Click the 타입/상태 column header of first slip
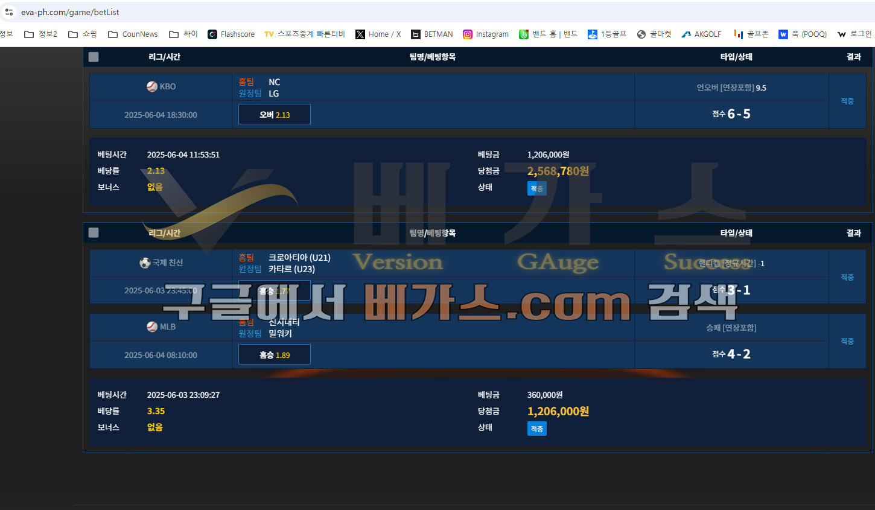Viewport: 875px width, 510px height. [736, 57]
